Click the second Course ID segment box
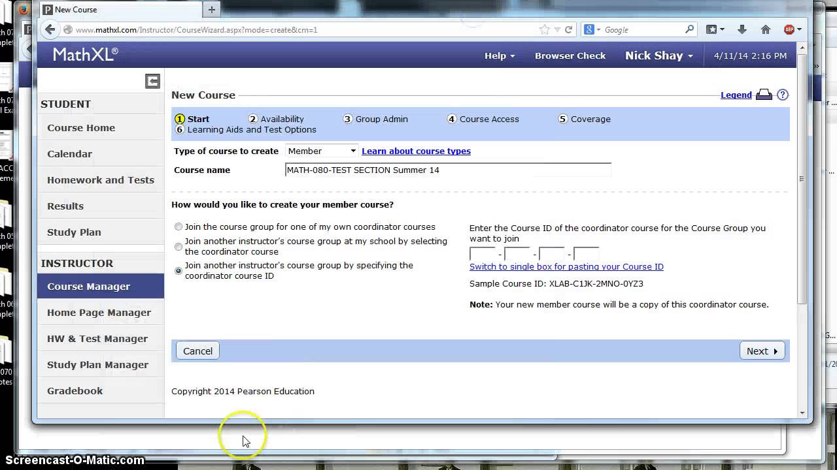The height and width of the screenshot is (470, 837). click(517, 253)
